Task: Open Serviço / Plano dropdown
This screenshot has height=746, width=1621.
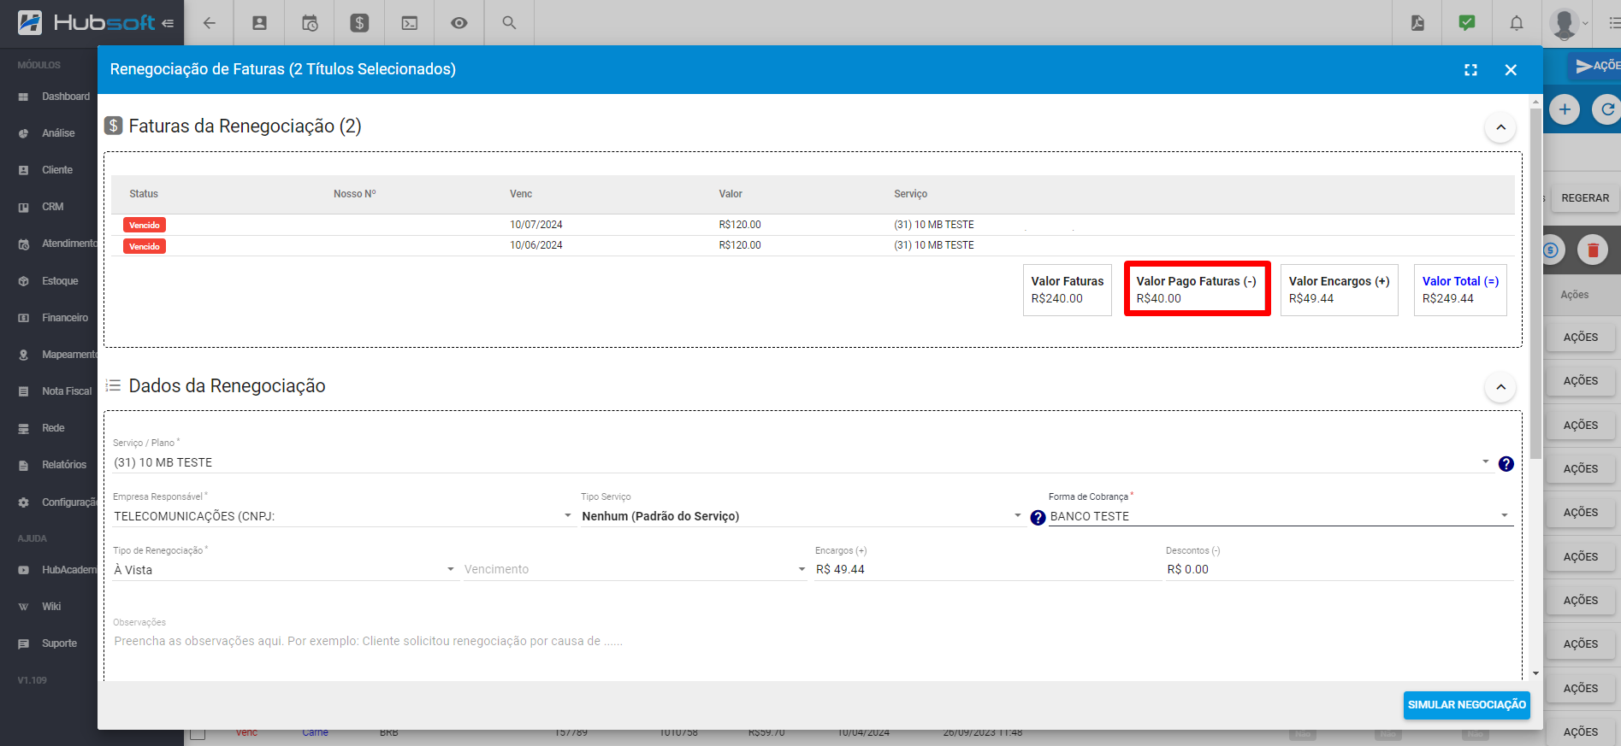Action: [802, 462]
